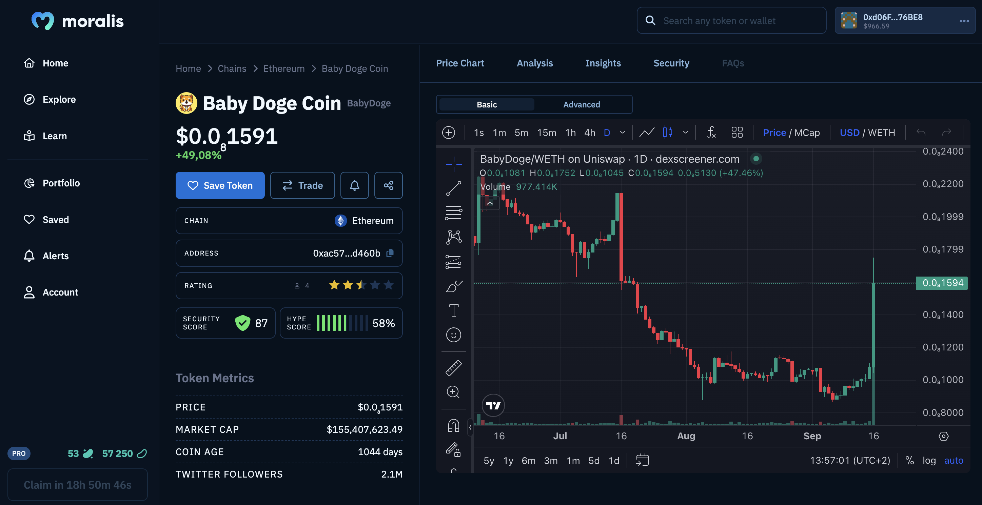Follow the Ethereum breadcrumb link
The height and width of the screenshot is (505, 982).
coord(283,68)
